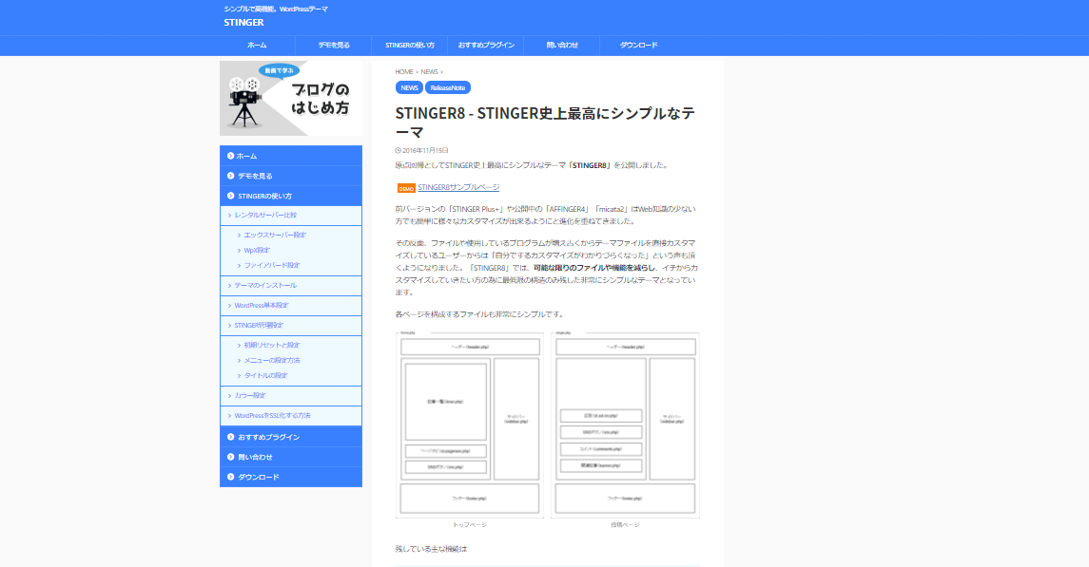Open おすすめプラグイン in top navigation bar

(486, 45)
